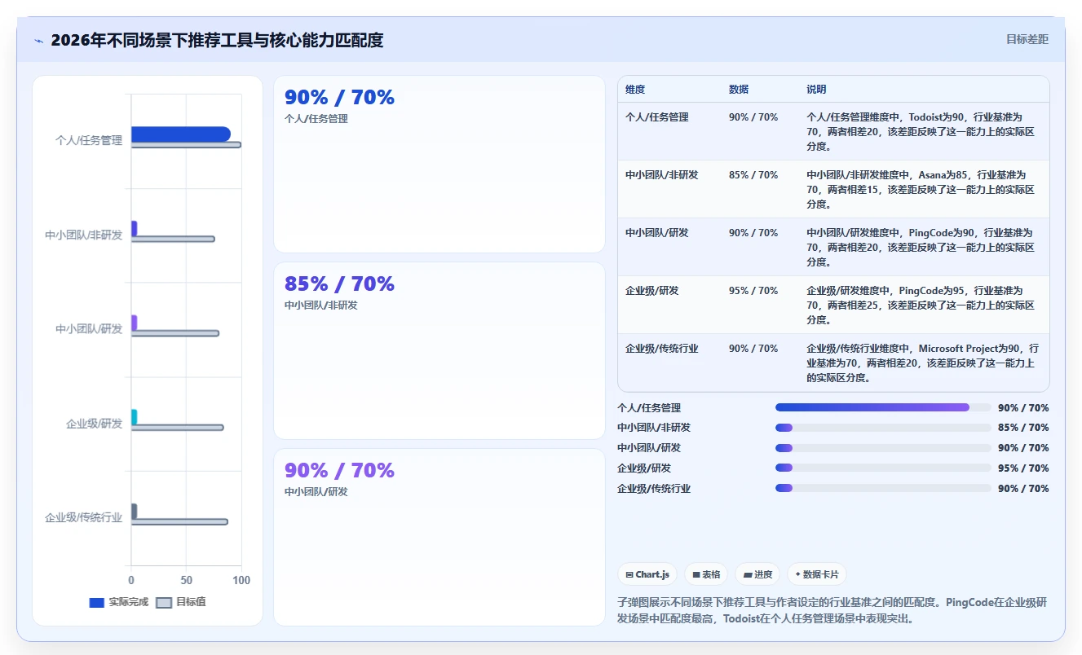Viewport: 1082px width, 655px height.
Task: Click chart axis label 企业级/研发
Action: 95,424
